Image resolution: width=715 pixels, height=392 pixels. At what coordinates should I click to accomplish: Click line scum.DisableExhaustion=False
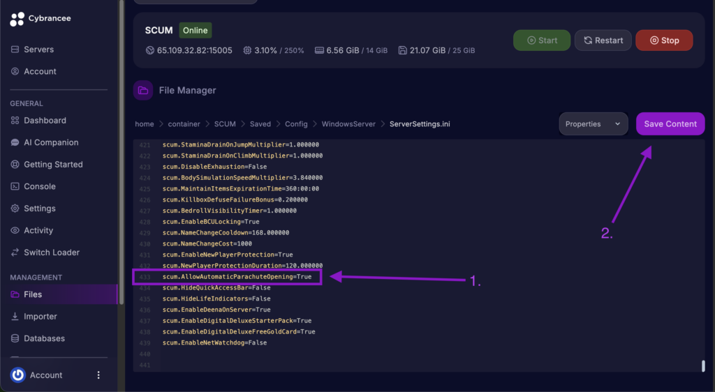click(215, 167)
